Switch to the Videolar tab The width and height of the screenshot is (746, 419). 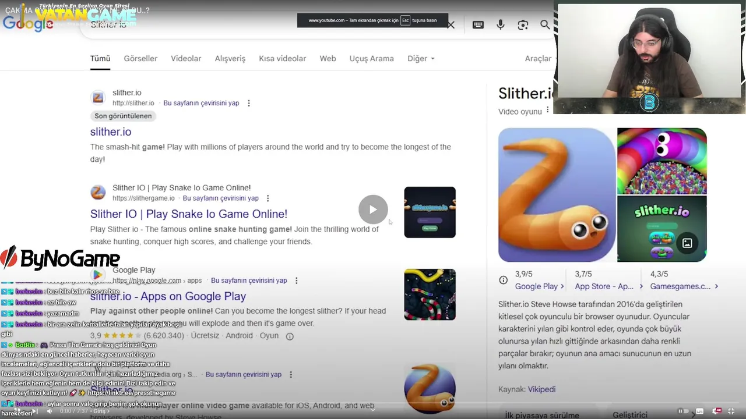tap(186, 58)
